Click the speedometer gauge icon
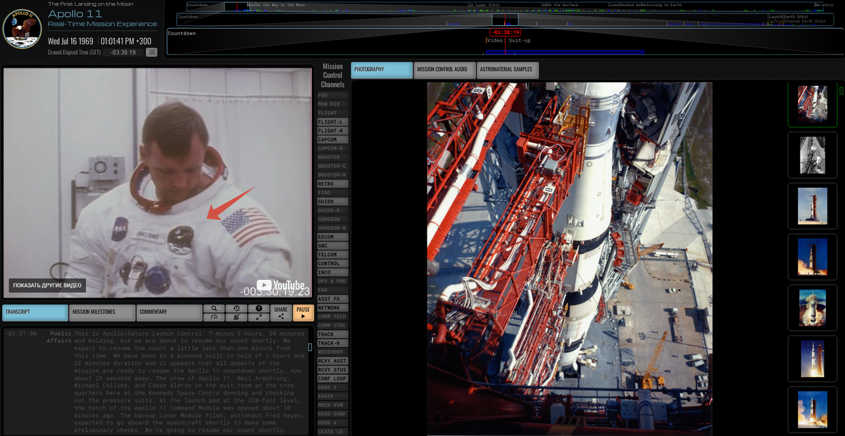The image size is (845, 436). [x=214, y=317]
